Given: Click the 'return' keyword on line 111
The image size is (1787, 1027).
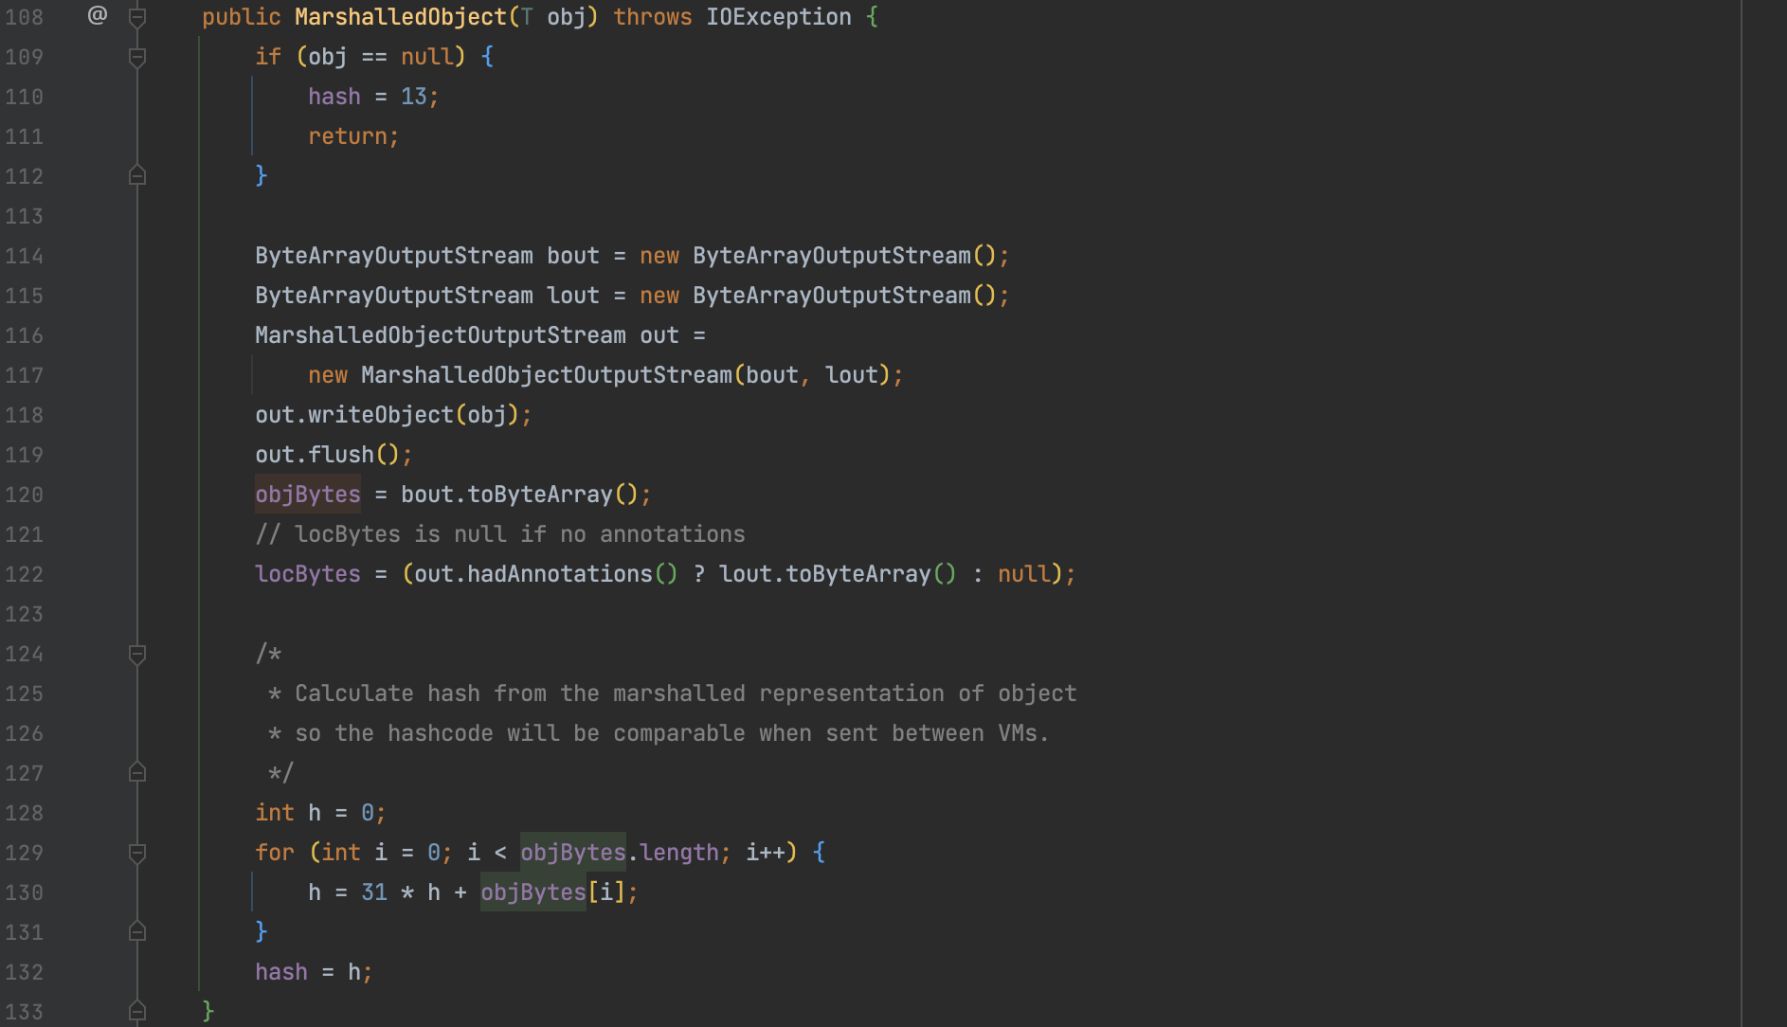Looking at the screenshot, I should point(348,136).
